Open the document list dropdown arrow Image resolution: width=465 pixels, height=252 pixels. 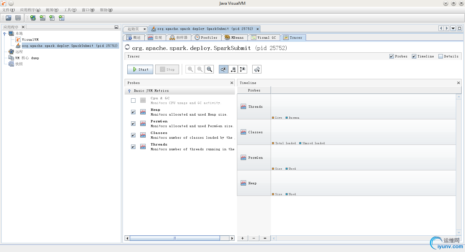[453, 29]
